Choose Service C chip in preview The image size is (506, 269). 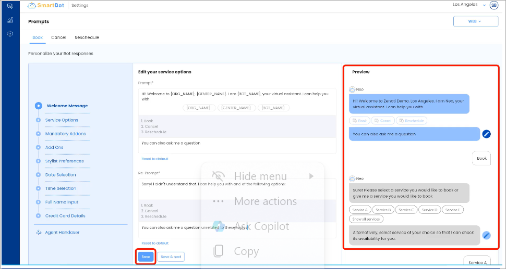pos(406,210)
